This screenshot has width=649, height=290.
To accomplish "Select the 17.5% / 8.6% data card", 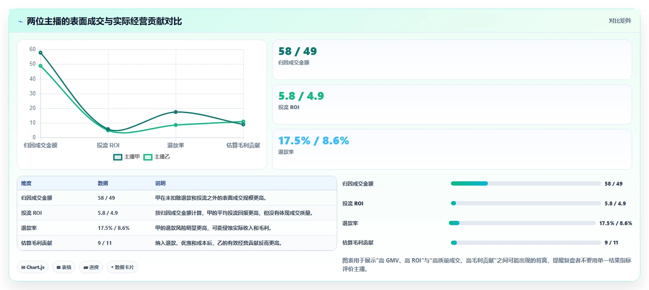I will (x=452, y=149).
